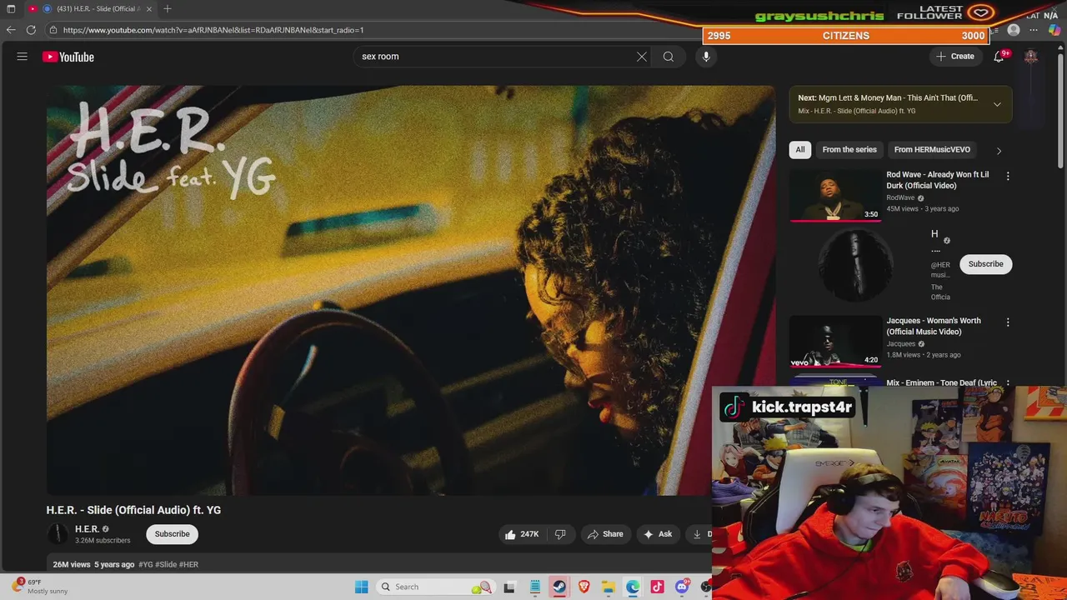
Task: Open more options for the Rod Wave video
Action: [x=1008, y=176]
